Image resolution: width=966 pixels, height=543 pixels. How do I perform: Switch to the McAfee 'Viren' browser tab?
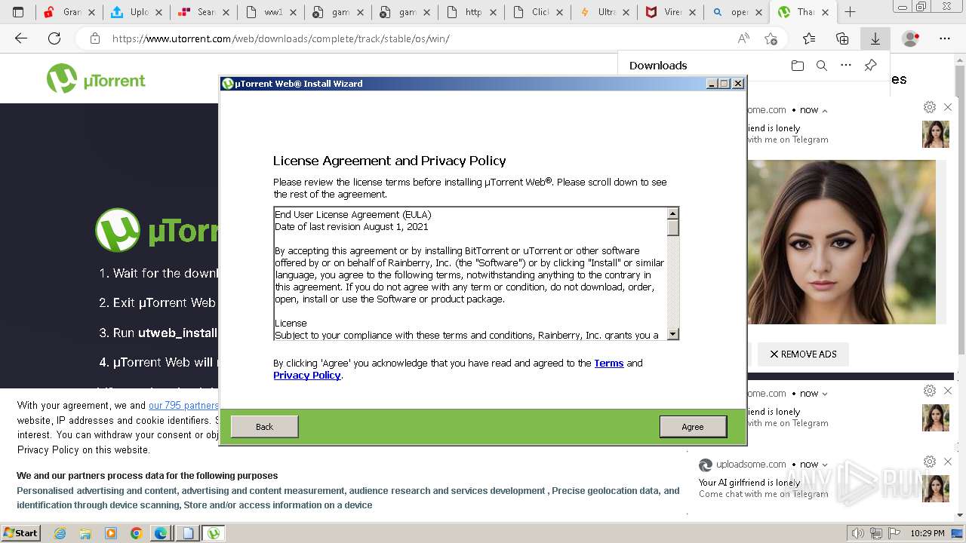coord(672,12)
